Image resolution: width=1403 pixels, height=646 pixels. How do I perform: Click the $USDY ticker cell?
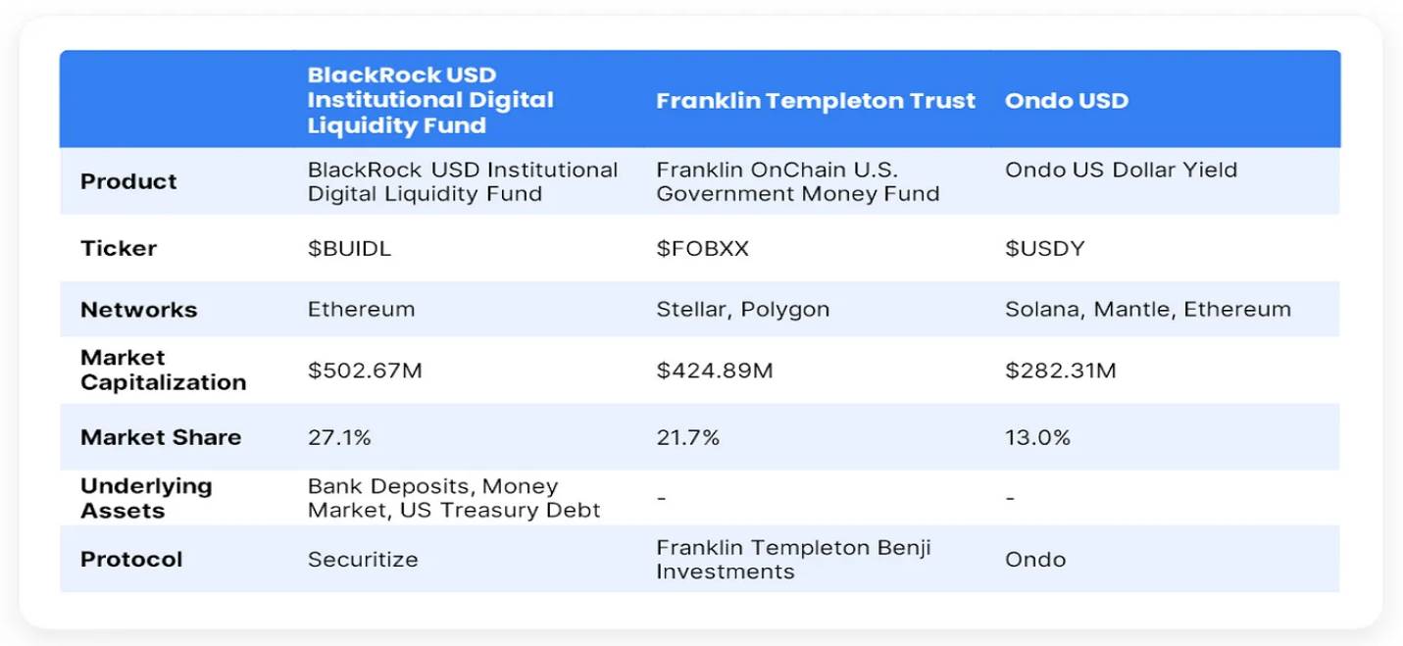pos(1044,248)
